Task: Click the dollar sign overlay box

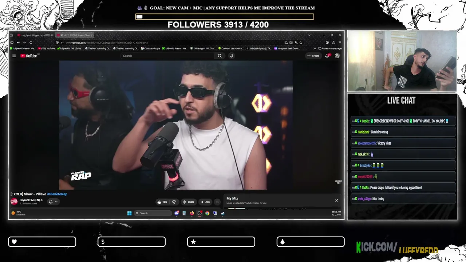Action: click(x=131, y=242)
